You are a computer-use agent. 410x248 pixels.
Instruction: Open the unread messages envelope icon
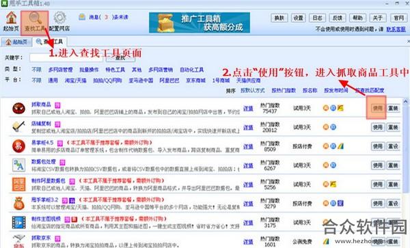point(82,17)
